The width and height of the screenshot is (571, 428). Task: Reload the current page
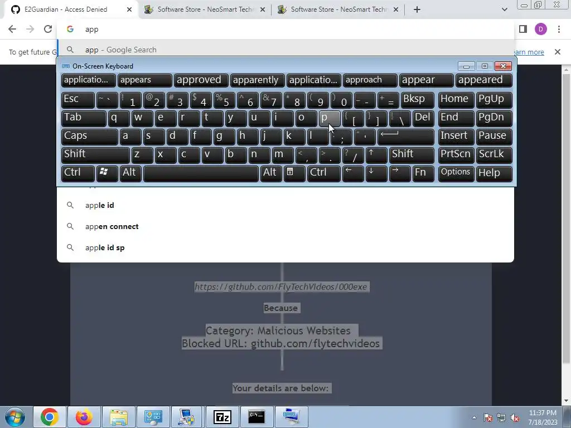pyautogui.click(x=48, y=29)
